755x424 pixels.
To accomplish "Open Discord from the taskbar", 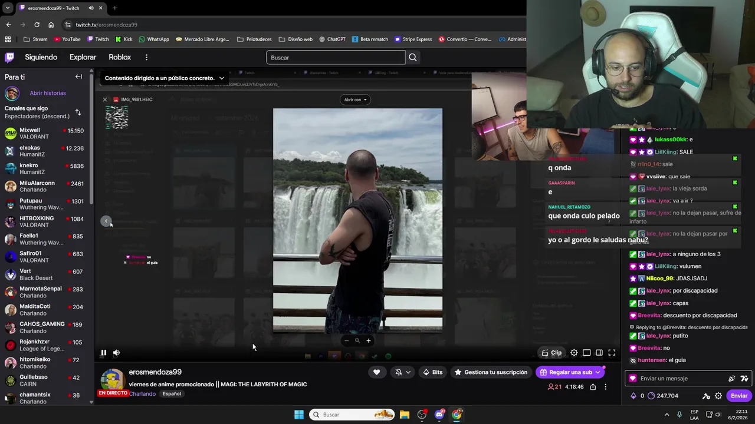I will click(x=439, y=415).
